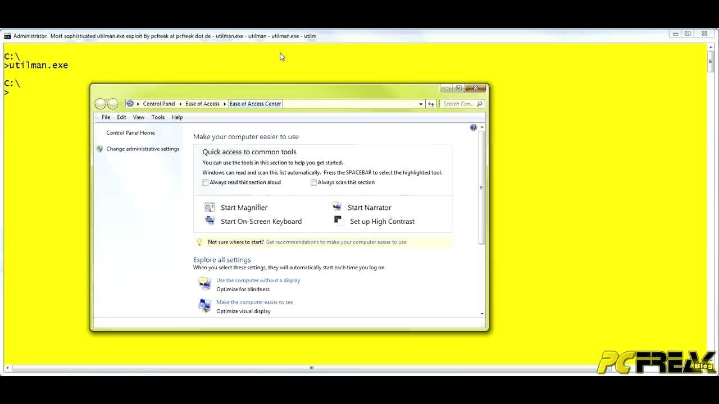
Task: Click the search magnifier icon in search box
Action: coord(479,104)
